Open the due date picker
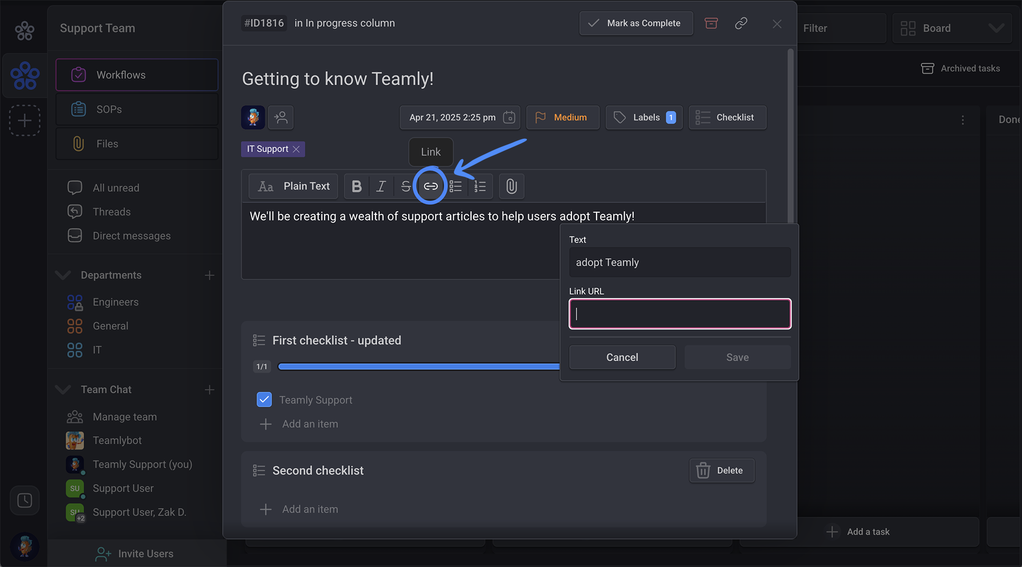This screenshot has width=1022, height=567. pos(460,117)
